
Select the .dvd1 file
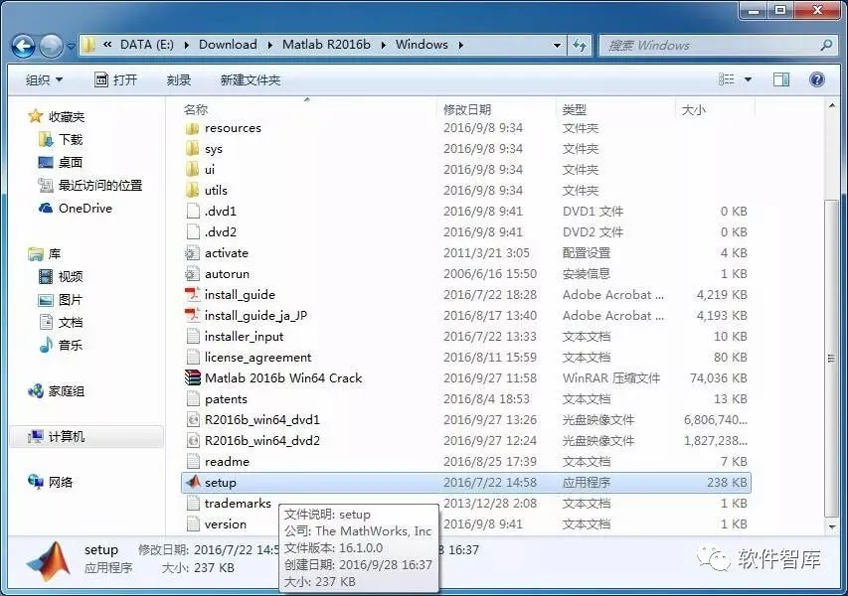click(x=220, y=212)
